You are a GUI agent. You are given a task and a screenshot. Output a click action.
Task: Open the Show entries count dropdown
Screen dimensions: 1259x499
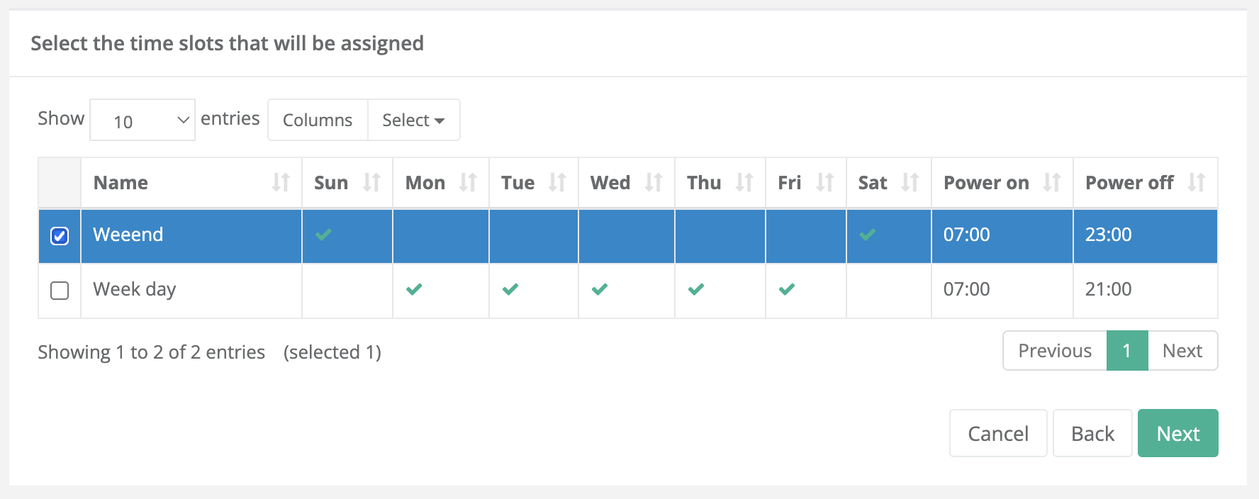coord(142,120)
